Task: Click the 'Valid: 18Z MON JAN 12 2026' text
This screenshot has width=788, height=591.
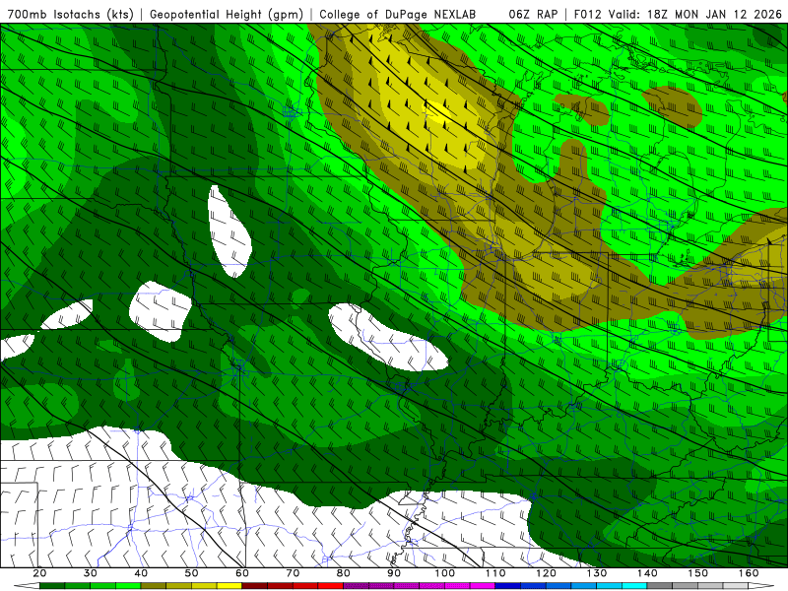Action: 695,14
